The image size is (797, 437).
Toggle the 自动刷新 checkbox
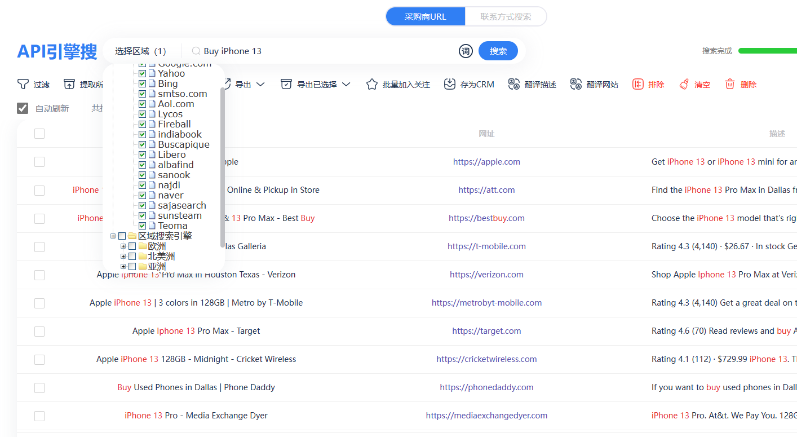pyautogui.click(x=23, y=108)
